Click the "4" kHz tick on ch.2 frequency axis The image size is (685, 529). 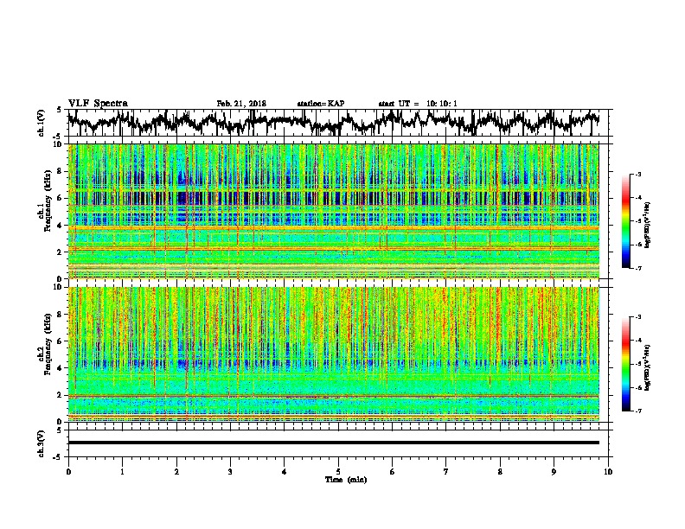(61, 368)
